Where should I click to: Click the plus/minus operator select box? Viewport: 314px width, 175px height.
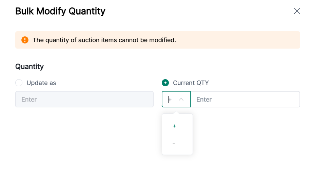click(x=176, y=100)
